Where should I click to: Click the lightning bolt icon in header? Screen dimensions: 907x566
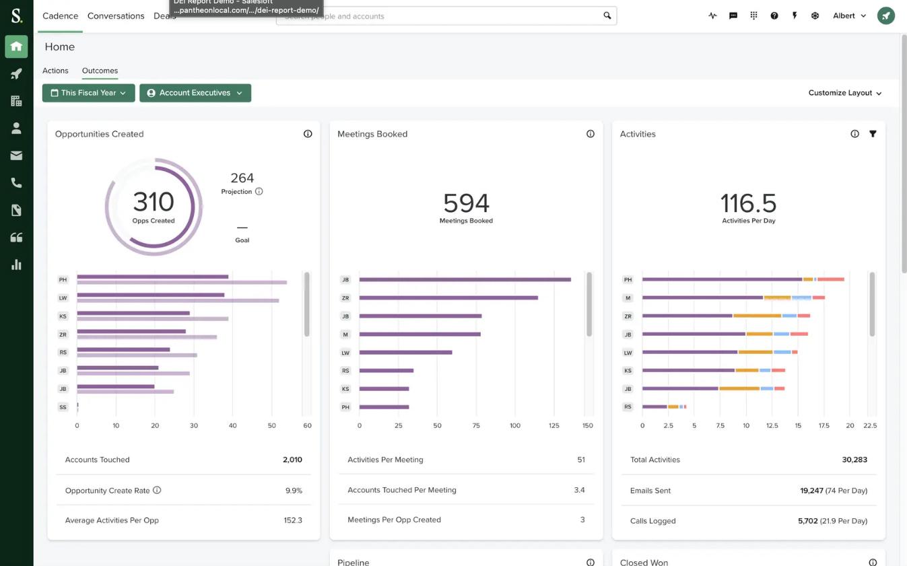(x=795, y=15)
